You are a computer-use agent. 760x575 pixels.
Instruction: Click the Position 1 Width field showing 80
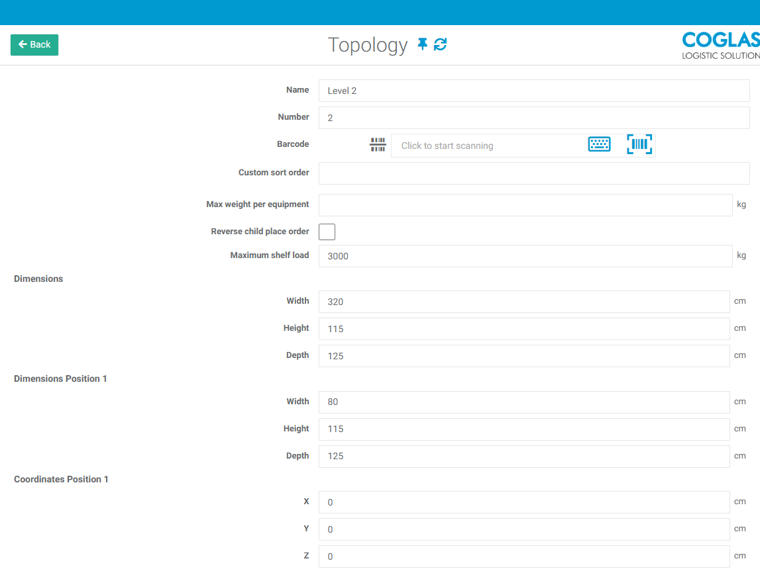523,402
